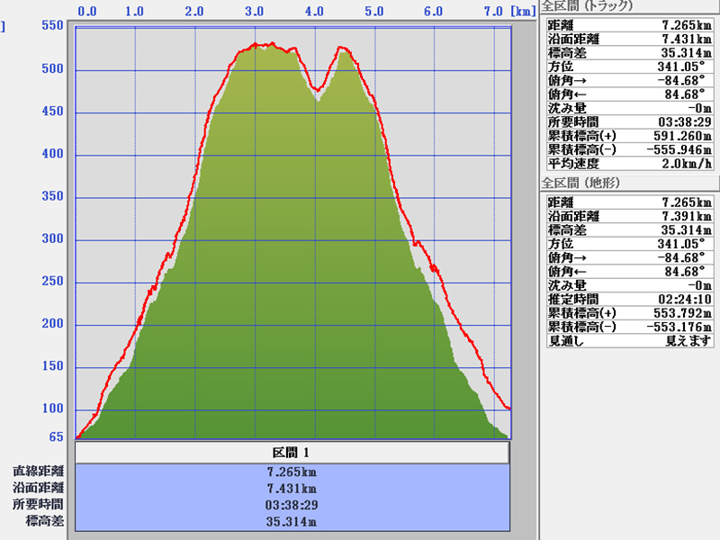Click the 4.0 km mark on distance axis
Screen dimensions: 720x540
(x=314, y=12)
